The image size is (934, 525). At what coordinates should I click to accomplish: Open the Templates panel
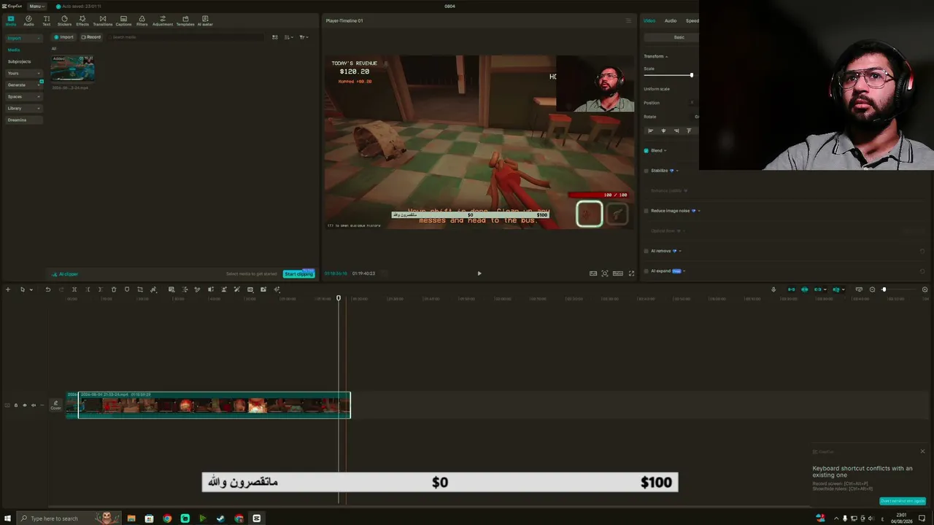tap(185, 20)
